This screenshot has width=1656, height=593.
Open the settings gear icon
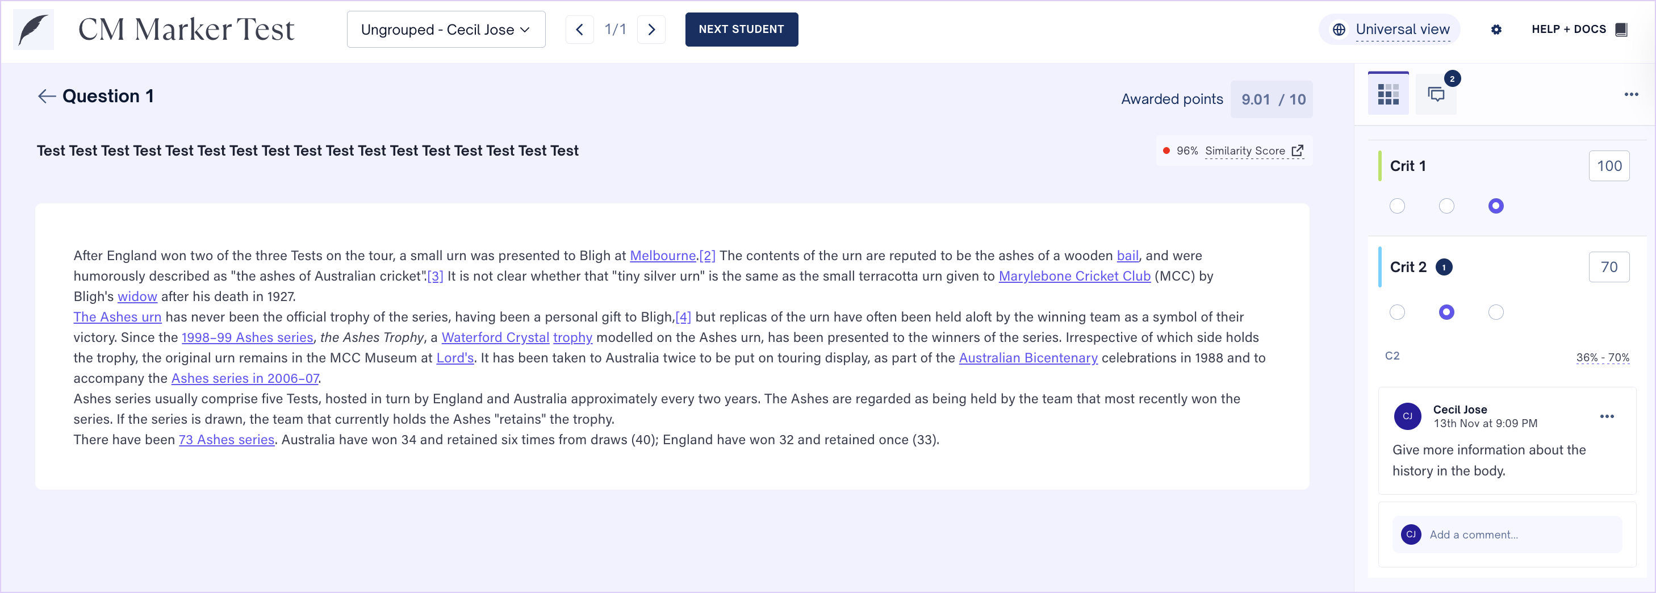[1496, 30]
